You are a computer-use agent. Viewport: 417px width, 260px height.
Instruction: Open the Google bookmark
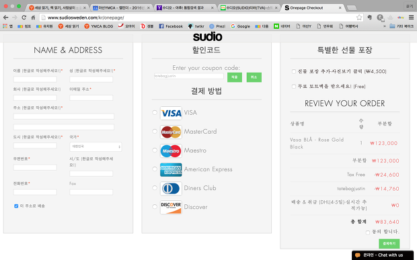(240, 26)
